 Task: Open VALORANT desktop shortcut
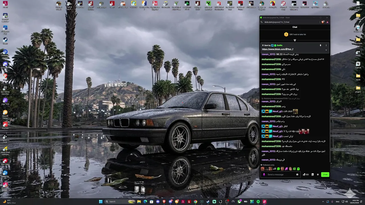pos(305,5)
